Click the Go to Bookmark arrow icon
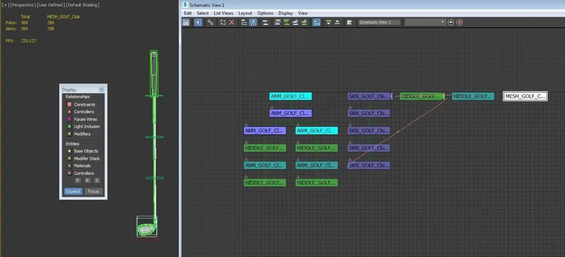 point(451,22)
